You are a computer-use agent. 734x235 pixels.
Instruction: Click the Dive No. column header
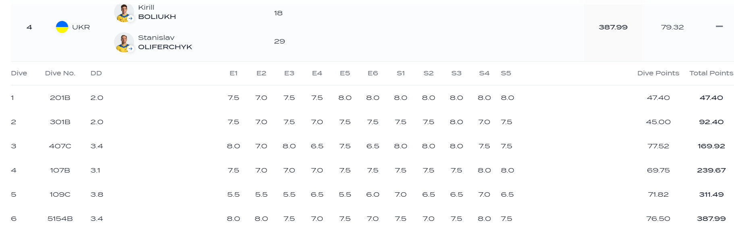pos(60,73)
